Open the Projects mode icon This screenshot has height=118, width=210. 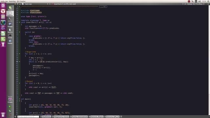point(10,30)
